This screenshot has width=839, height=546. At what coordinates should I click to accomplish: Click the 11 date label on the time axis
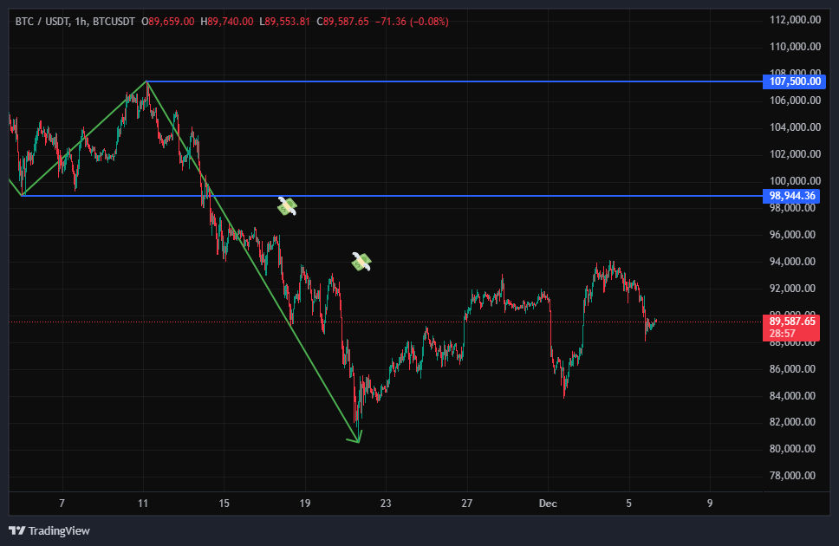[143, 503]
